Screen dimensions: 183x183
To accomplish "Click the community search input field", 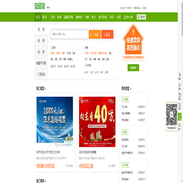I will [x=70, y=35].
